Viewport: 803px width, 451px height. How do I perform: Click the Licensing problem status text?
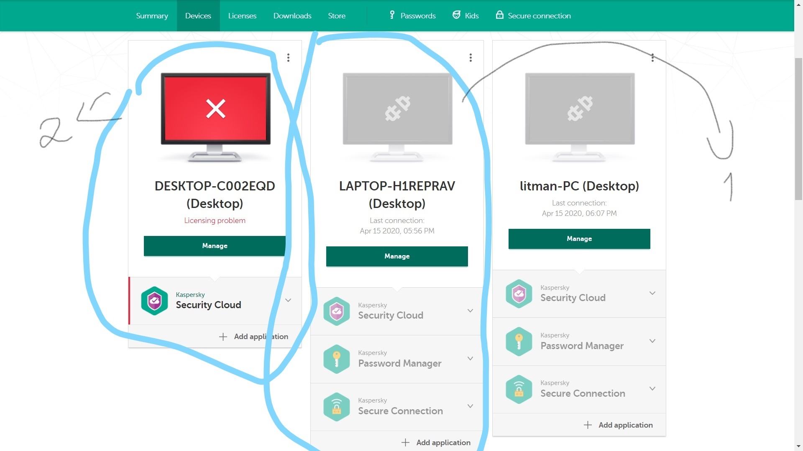pos(215,220)
